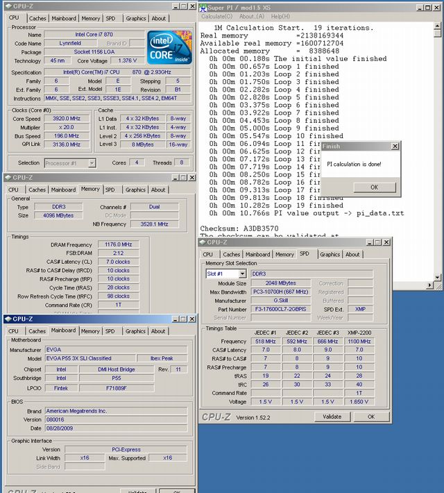Select About tab in the Mainboard CPU-Z window

(158, 331)
